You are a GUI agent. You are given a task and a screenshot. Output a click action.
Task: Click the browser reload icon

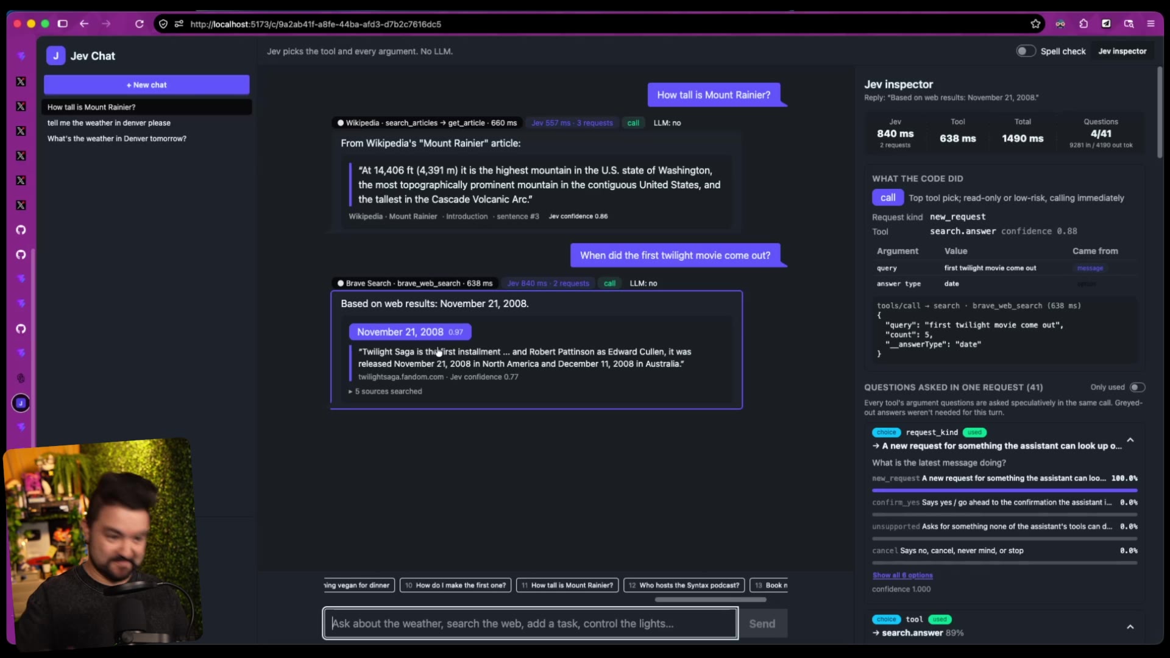pos(139,24)
